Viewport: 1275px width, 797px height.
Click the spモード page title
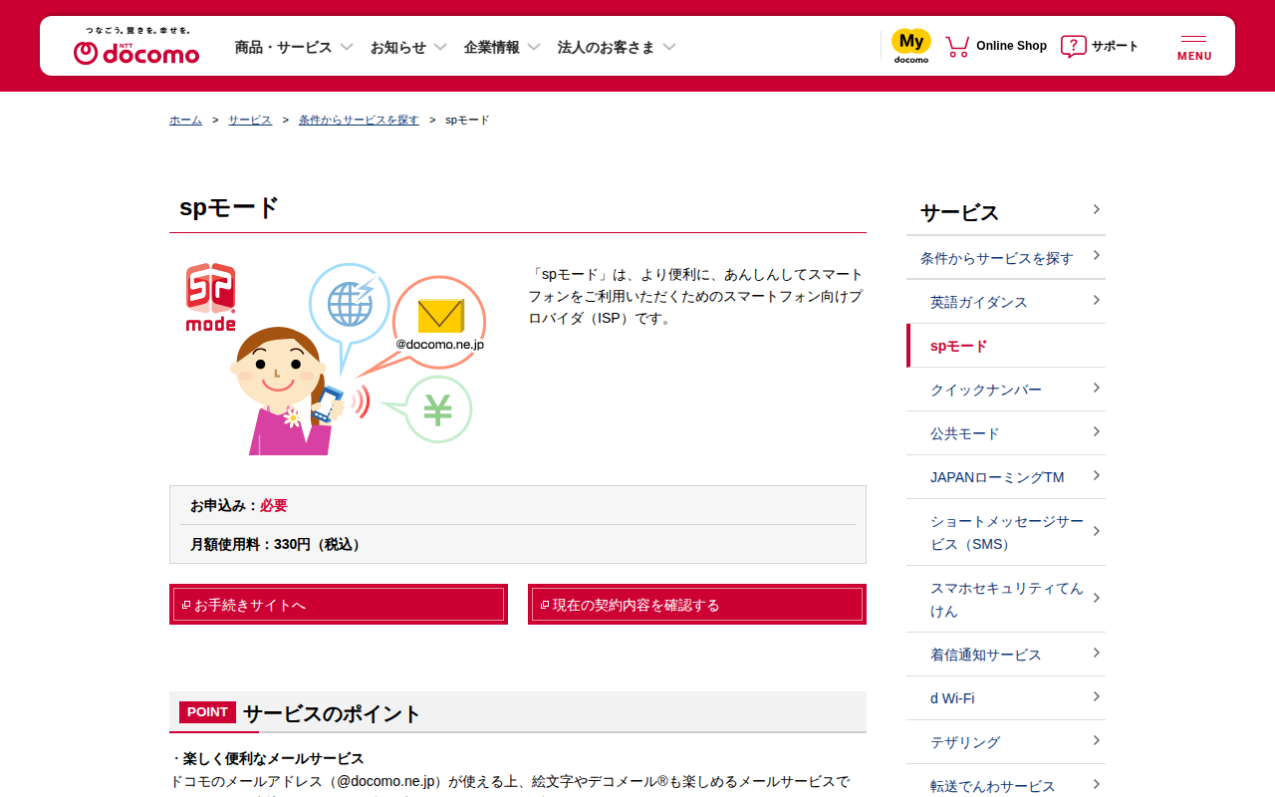229,207
